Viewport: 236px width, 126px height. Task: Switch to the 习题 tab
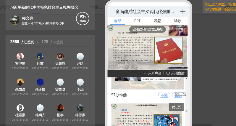coord(157,21)
